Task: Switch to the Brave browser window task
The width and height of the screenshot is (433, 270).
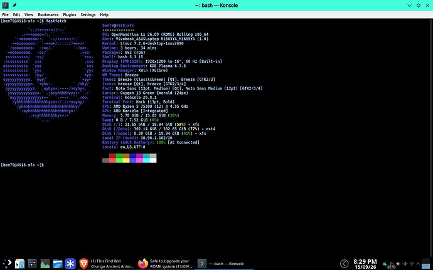Action: click(x=107, y=264)
